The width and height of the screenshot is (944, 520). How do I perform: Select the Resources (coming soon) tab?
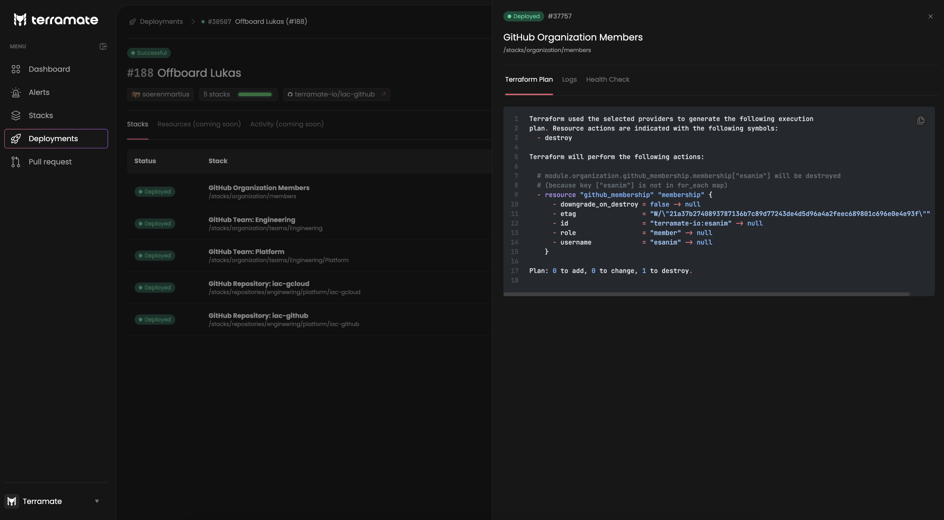pos(199,124)
